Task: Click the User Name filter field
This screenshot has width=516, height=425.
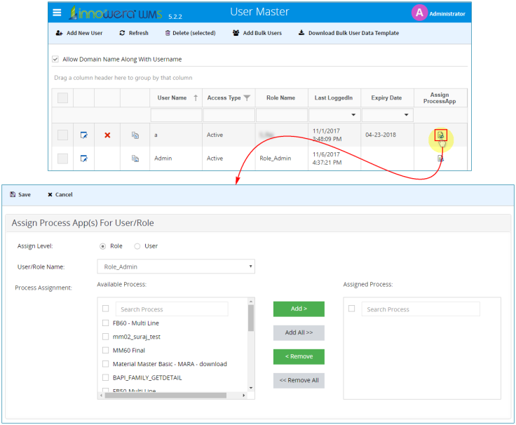Action: [x=176, y=115]
